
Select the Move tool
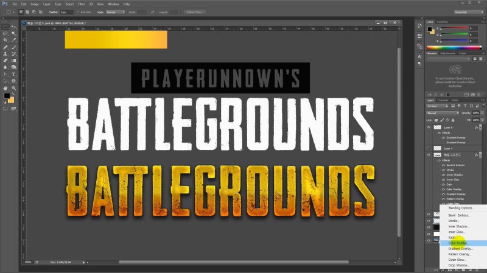13,27
